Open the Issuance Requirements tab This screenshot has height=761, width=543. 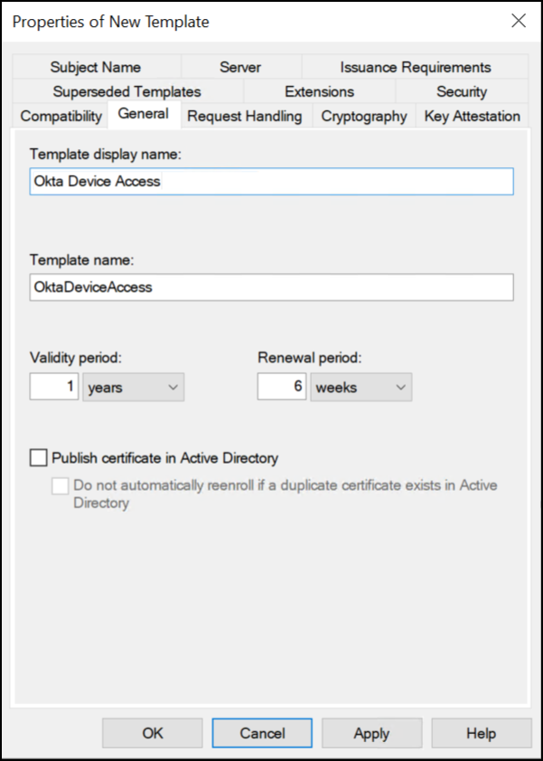point(416,67)
